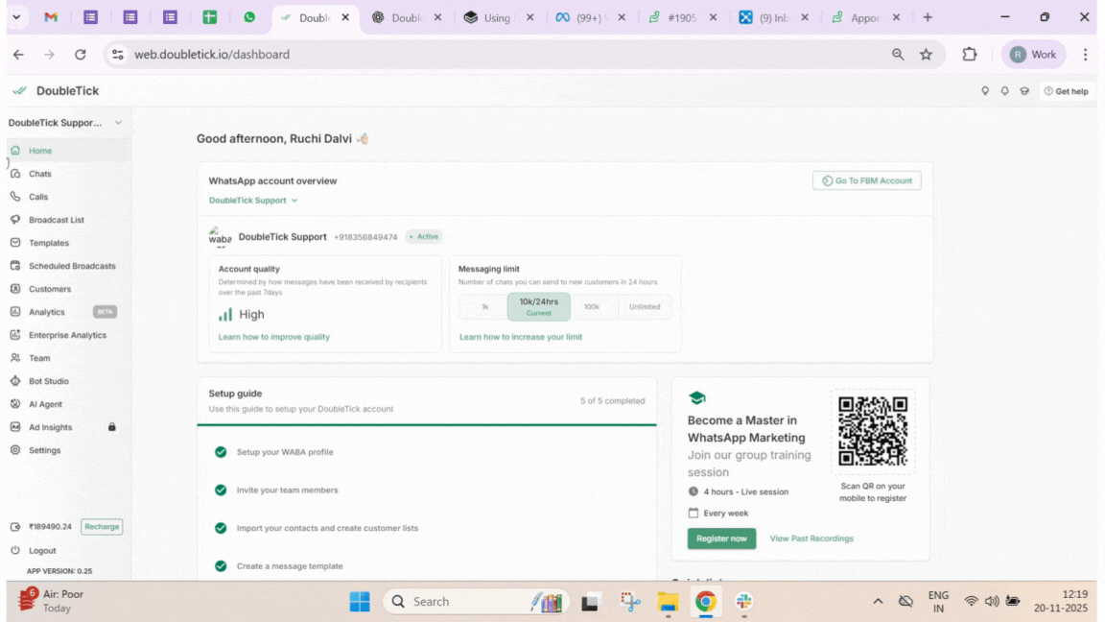Open Chats from the sidebar
Image resolution: width=1105 pixels, height=622 pixels.
(39, 174)
